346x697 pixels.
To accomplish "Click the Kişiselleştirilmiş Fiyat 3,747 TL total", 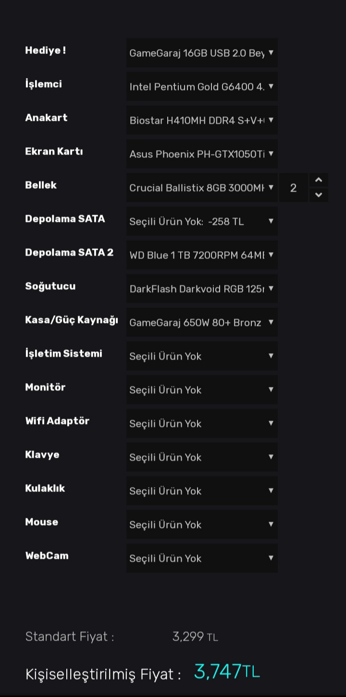I will point(226,672).
